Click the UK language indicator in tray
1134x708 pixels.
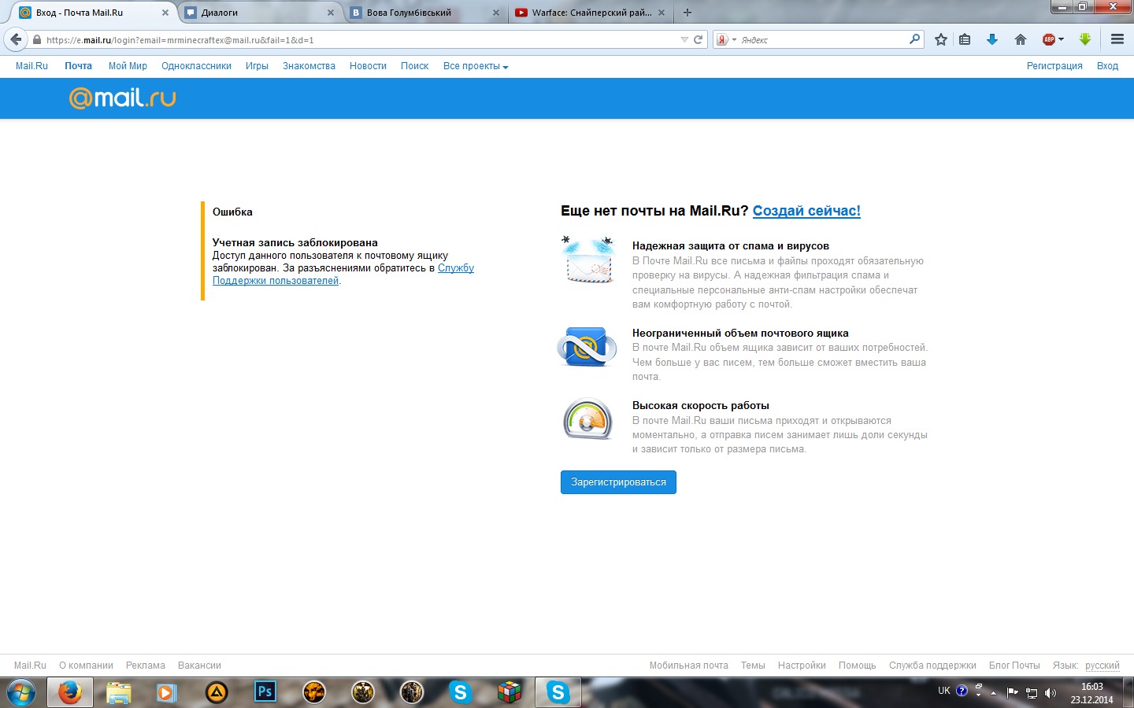point(943,691)
